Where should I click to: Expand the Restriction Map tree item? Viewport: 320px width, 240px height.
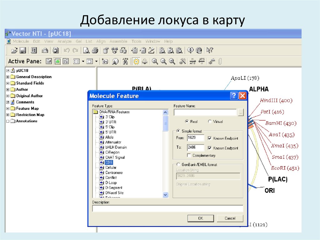tap(7, 115)
